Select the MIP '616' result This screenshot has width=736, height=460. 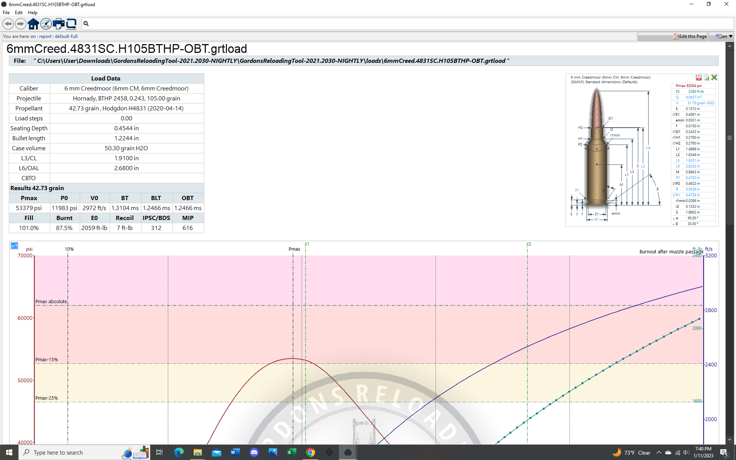coord(188,228)
